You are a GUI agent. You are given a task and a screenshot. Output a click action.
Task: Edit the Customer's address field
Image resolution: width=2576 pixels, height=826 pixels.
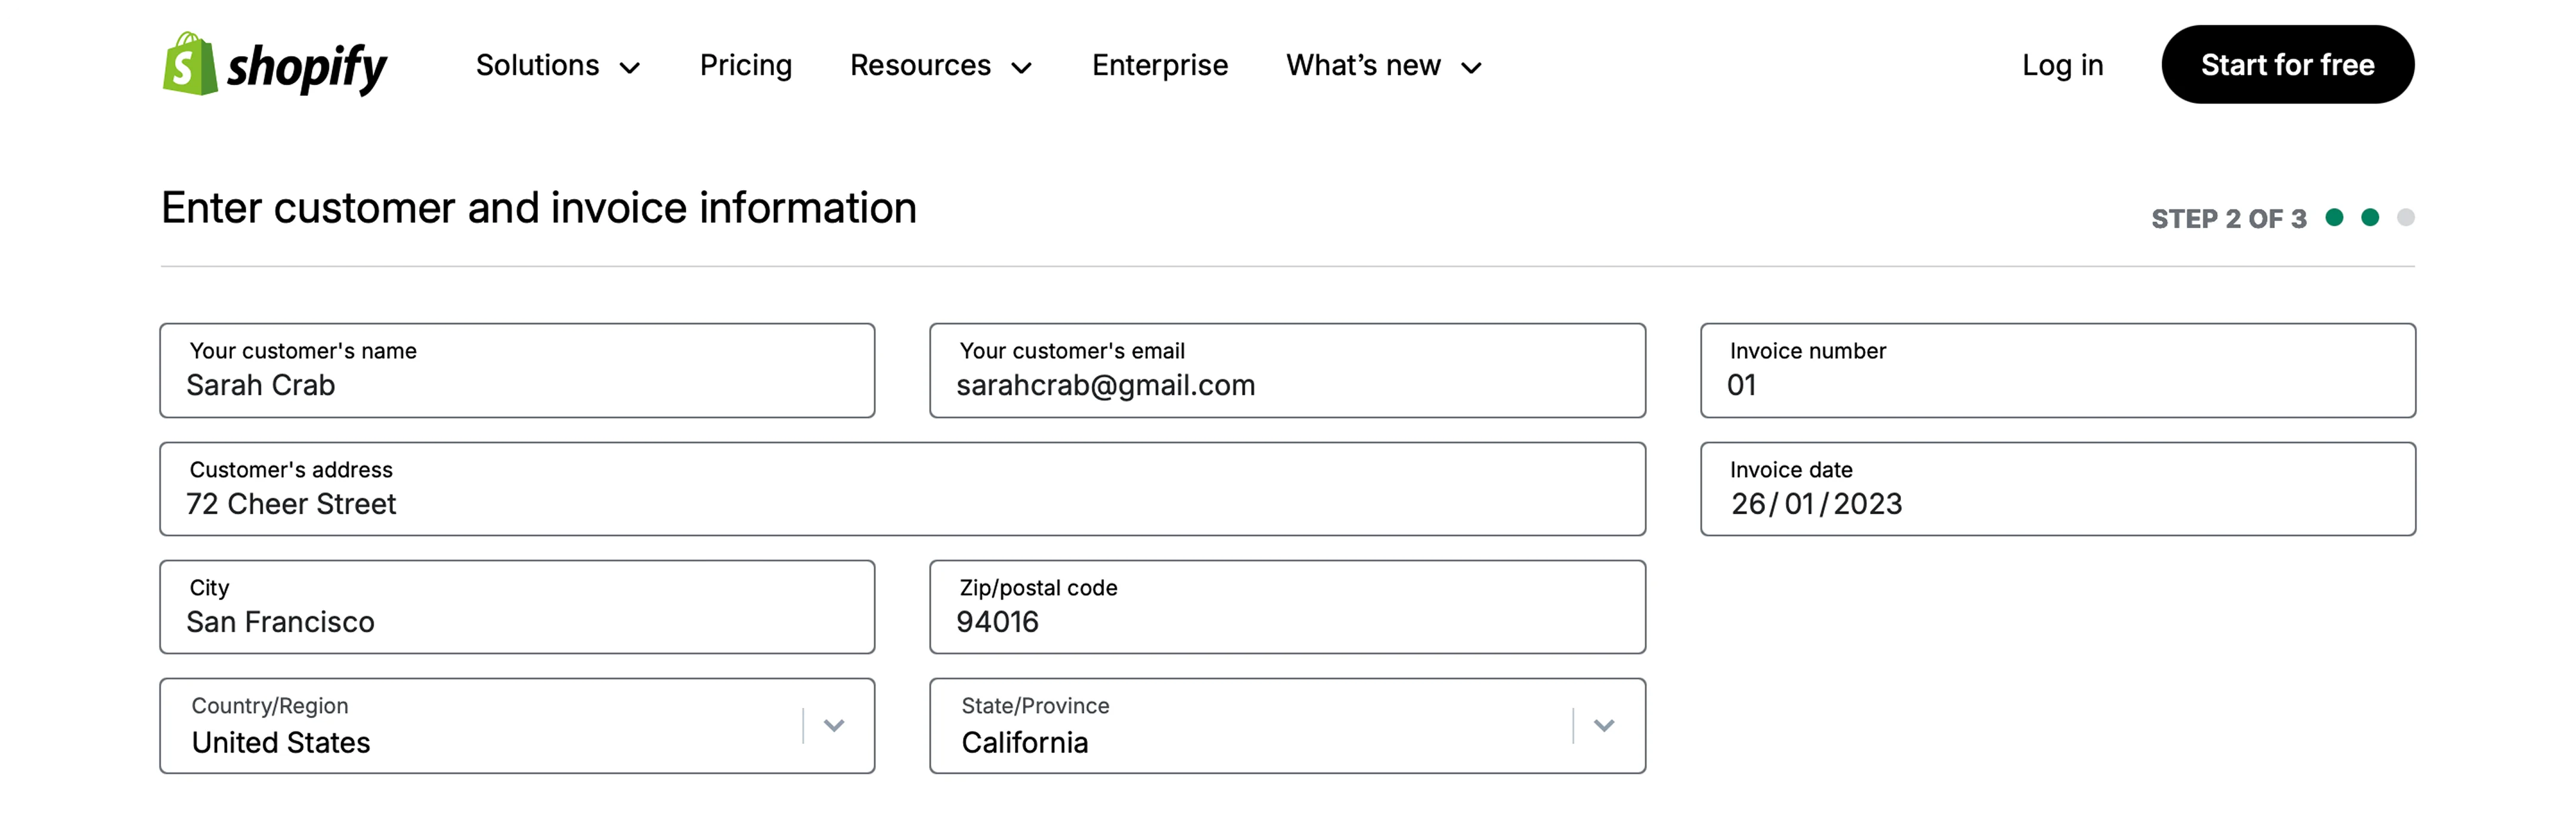tap(902, 489)
